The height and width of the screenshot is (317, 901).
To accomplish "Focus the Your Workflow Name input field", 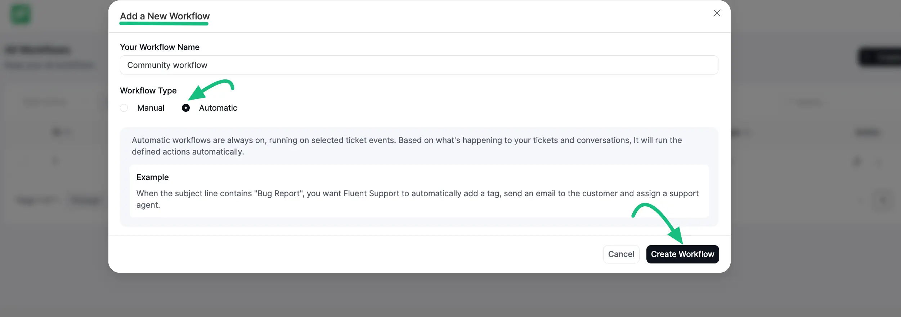I will (x=419, y=65).
